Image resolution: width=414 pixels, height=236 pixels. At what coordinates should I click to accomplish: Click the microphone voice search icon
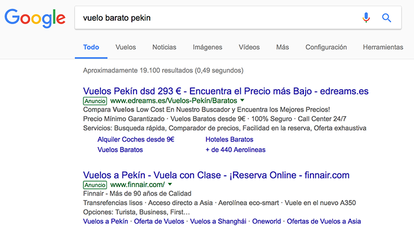367,18
